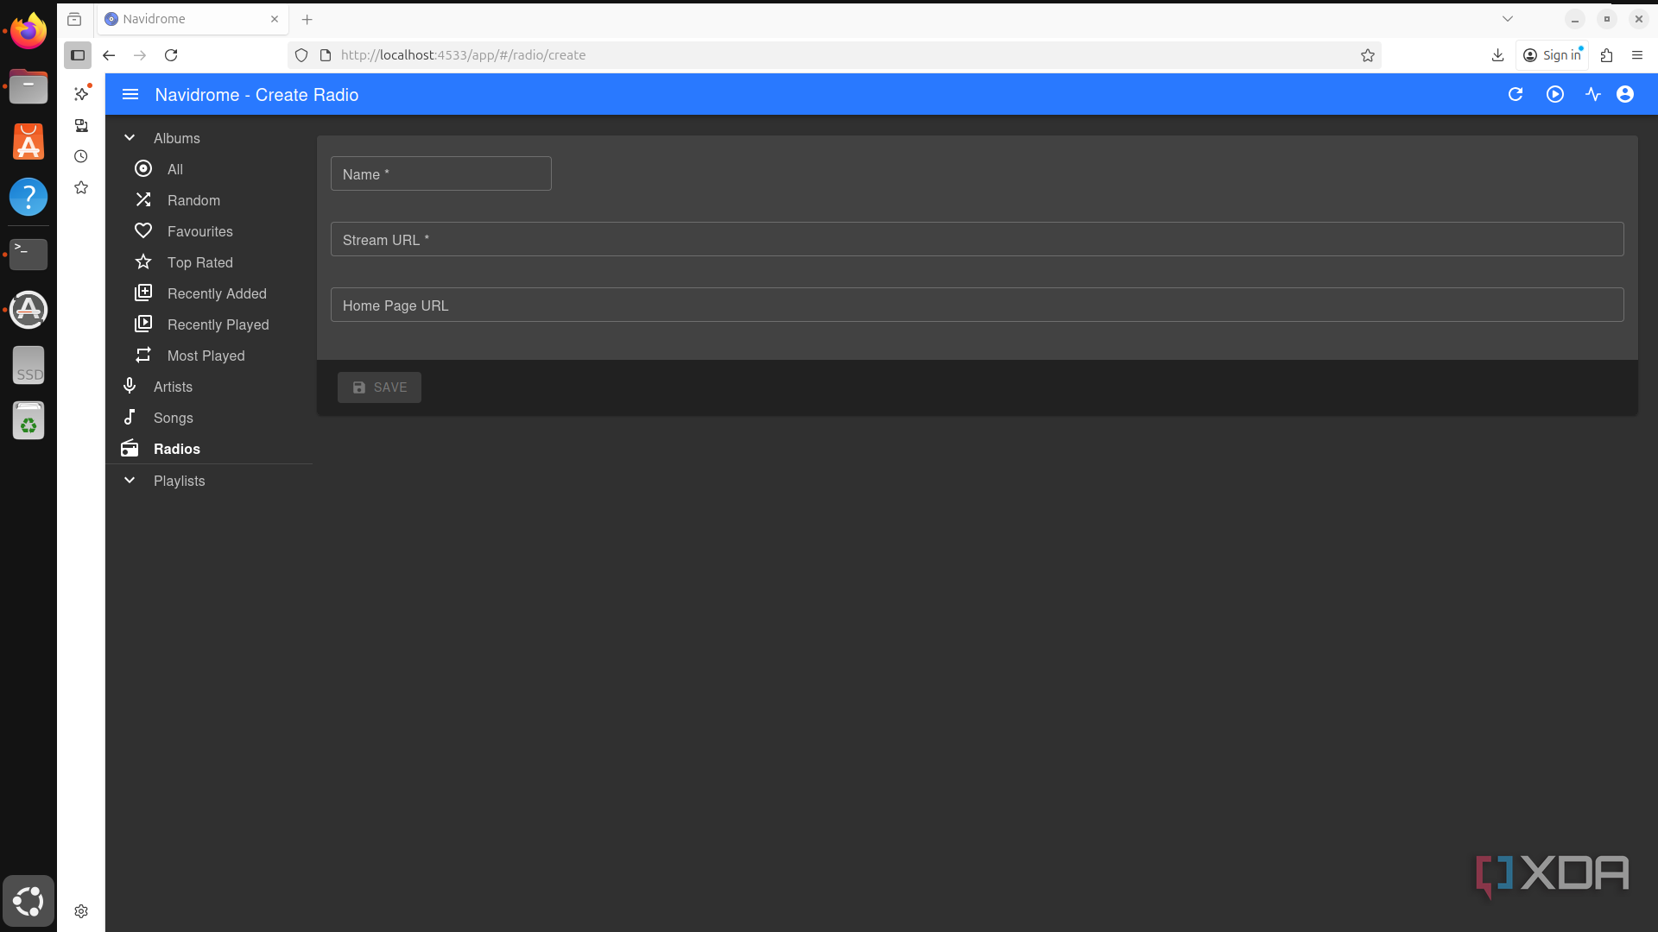Collapse the Albums section chevron
Screen dimensions: 1658x932
(130, 138)
